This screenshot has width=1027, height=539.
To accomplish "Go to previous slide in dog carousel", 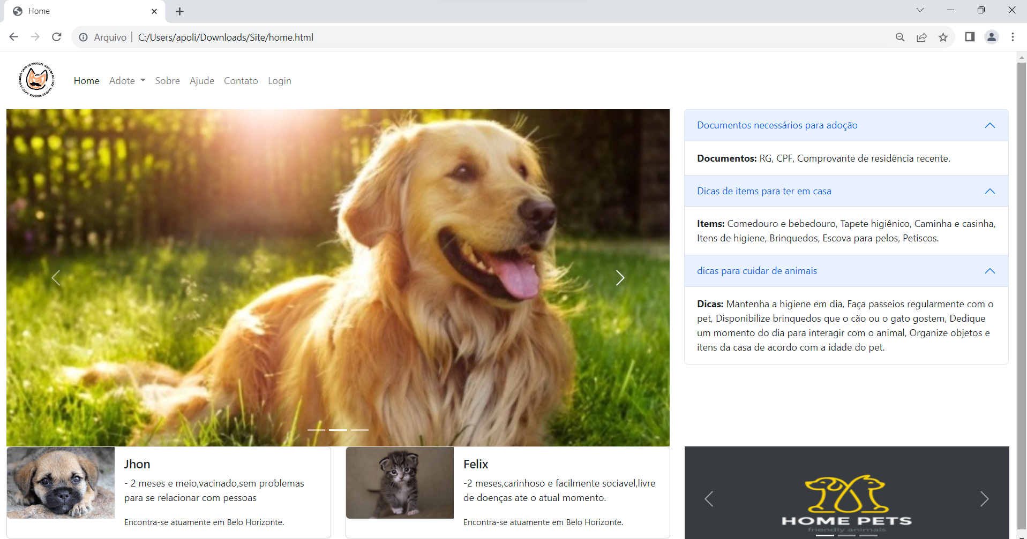I will point(56,278).
